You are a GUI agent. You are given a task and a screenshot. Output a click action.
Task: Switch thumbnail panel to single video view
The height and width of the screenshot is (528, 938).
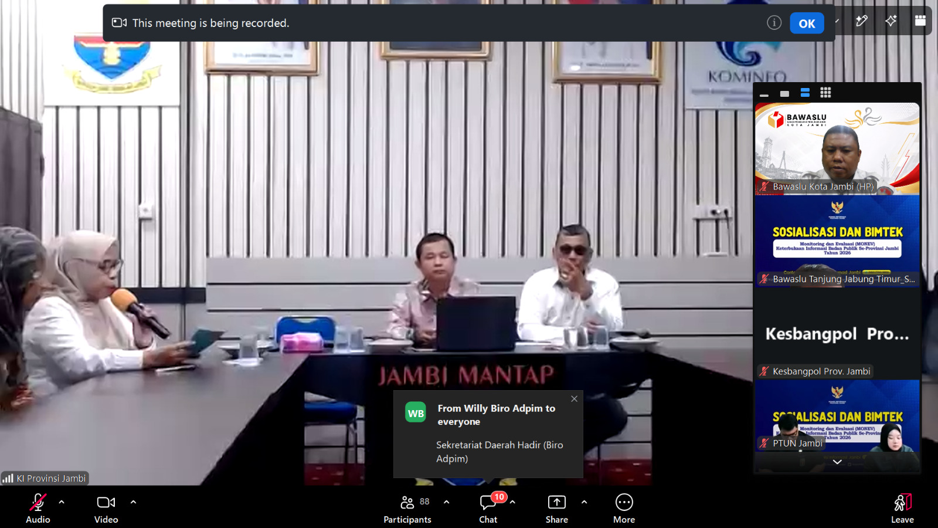tap(784, 93)
